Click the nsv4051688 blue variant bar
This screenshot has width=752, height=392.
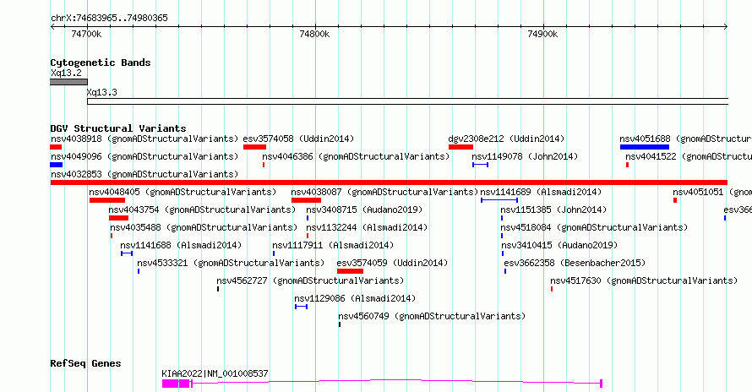(644, 147)
